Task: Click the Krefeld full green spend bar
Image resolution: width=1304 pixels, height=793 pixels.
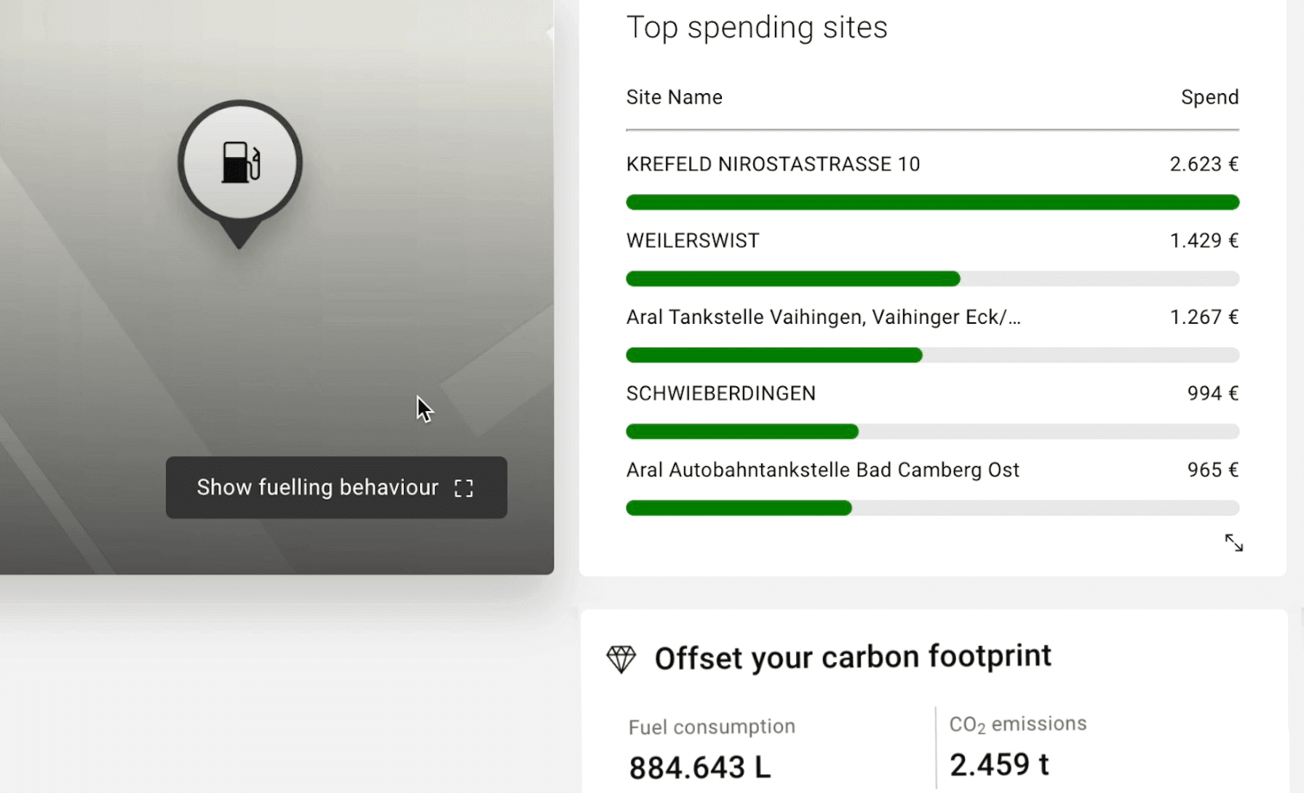Action: pyautogui.click(x=931, y=202)
